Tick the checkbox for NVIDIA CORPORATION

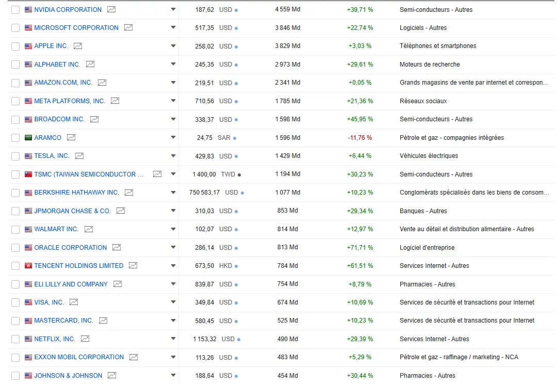[x=15, y=10]
